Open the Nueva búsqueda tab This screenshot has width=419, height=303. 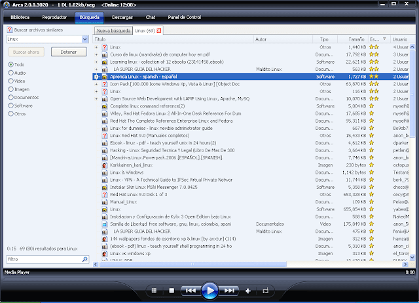tap(113, 31)
